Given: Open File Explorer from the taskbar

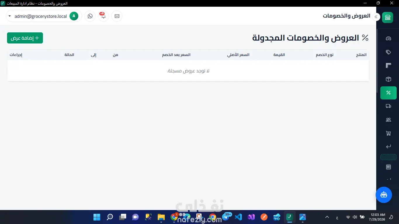Looking at the screenshot, I should (161, 217).
